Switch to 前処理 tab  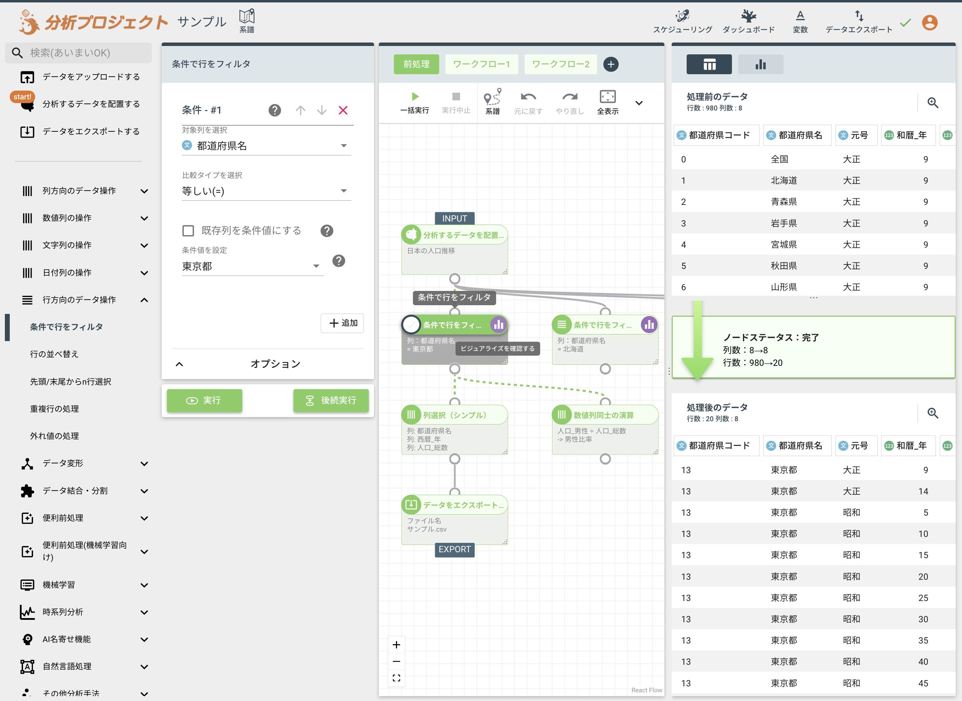click(416, 64)
